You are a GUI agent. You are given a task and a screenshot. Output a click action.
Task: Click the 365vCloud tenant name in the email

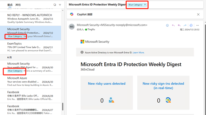click(87, 69)
